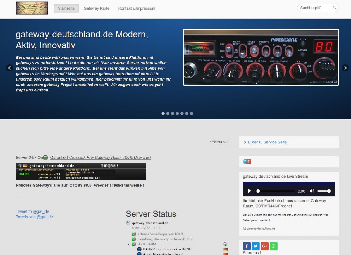Share the page on Google+

point(265,246)
